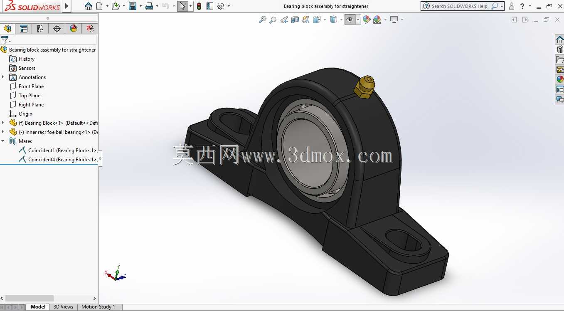Expand the Bearing Block<1> component node
This screenshot has width=564, height=311.
tap(3, 123)
